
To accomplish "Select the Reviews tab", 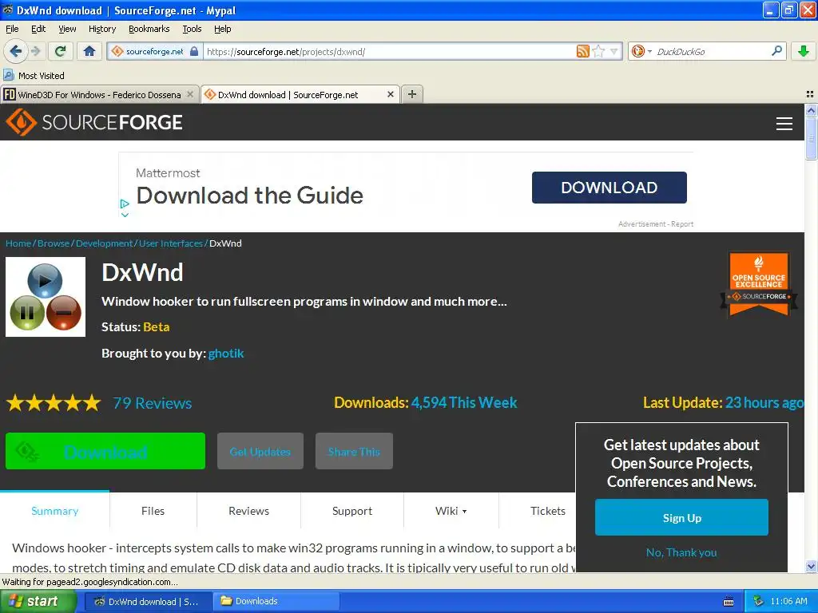I will click(249, 511).
